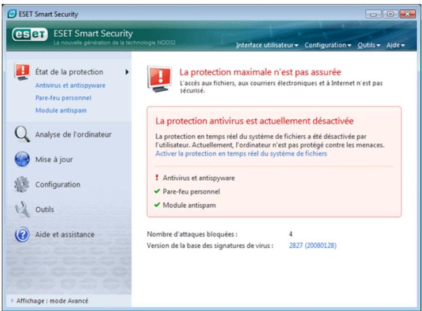This screenshot has height=311, width=422.
Task: Select État de la protection in sidebar
Action: point(69,72)
